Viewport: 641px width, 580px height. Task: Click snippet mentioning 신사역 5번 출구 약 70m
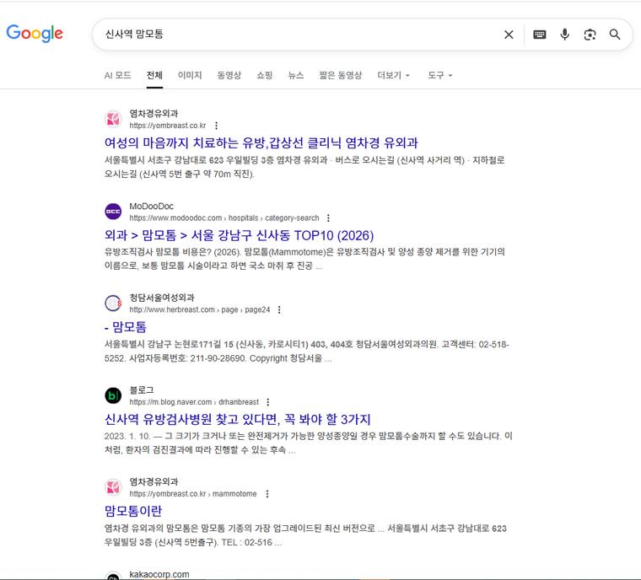click(x=304, y=167)
